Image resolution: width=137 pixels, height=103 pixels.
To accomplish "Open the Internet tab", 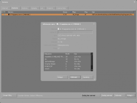I will click(6, 8).
